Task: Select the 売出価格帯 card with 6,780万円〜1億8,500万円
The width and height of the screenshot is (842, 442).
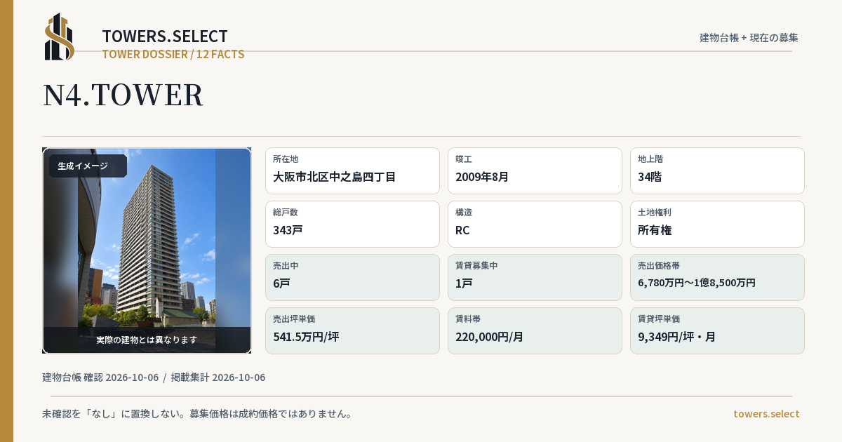Action: pos(717,277)
